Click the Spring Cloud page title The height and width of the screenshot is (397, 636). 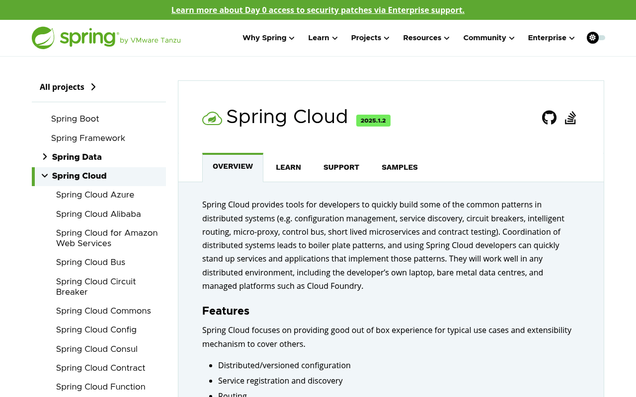(x=287, y=117)
